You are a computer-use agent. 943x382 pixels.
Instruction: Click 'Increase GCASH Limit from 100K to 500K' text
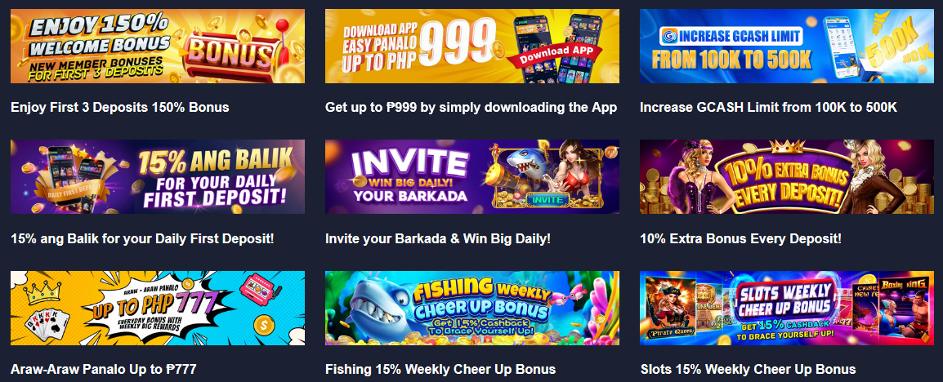pos(769,108)
